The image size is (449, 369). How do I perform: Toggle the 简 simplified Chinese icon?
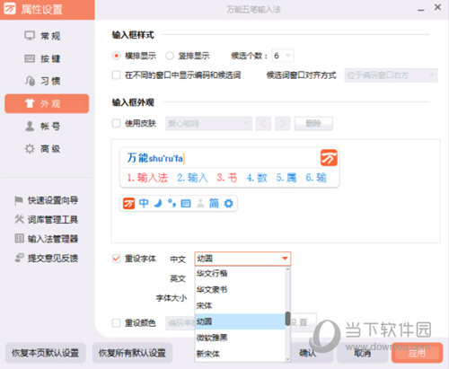214,203
